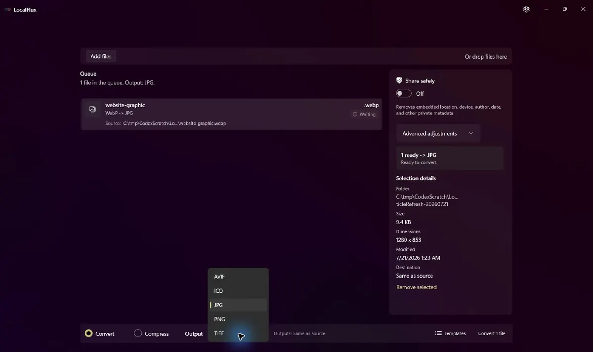
Task: Minimize the LocalFlux window
Action: [546, 9]
